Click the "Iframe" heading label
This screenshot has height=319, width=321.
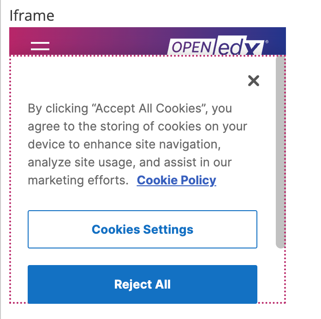pos(32,16)
